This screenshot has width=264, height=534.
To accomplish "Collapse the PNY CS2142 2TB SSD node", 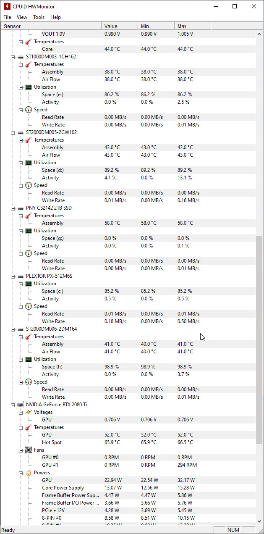I will (13, 208).
